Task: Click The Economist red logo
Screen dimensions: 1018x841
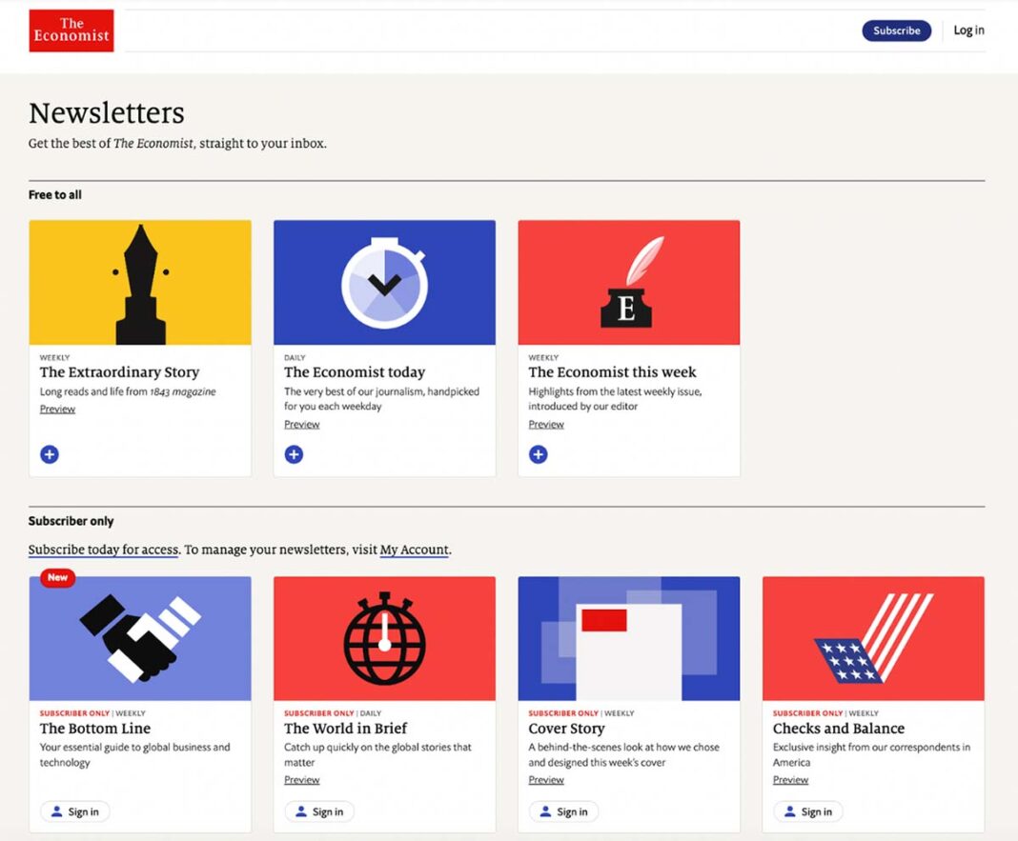Action: pyautogui.click(x=71, y=30)
